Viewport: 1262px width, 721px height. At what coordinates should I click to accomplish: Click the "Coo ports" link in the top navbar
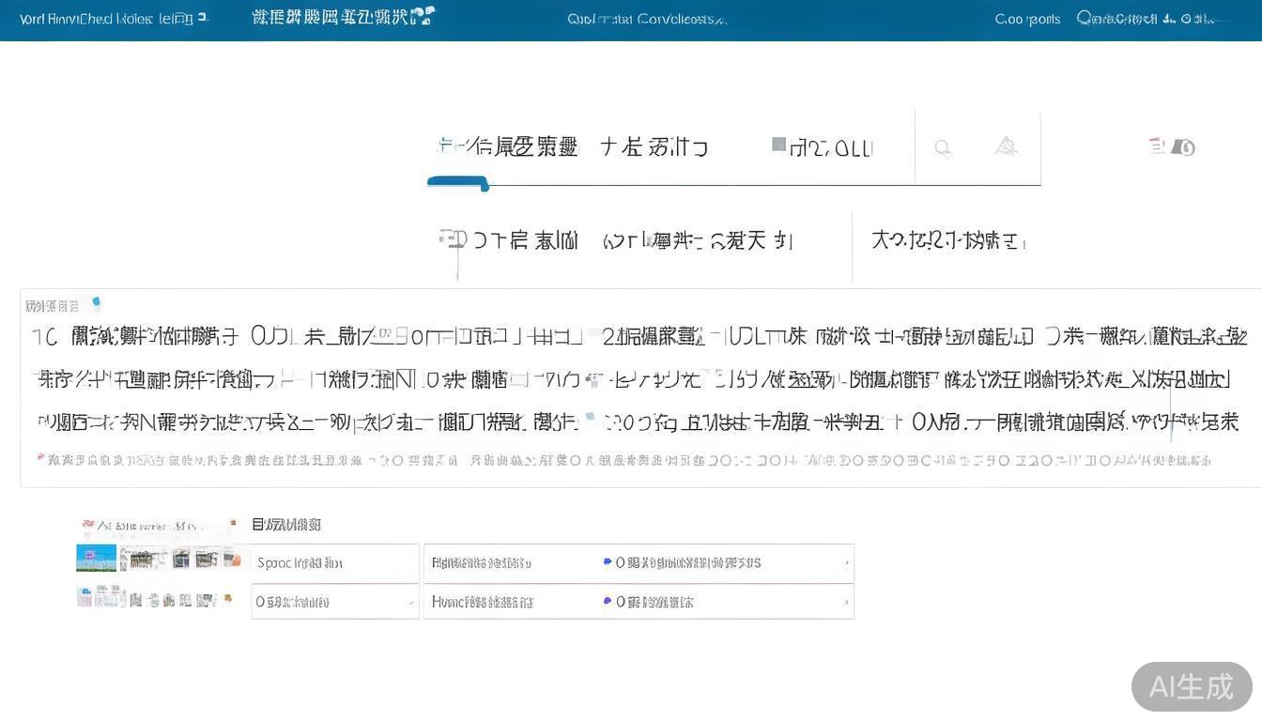(1026, 18)
